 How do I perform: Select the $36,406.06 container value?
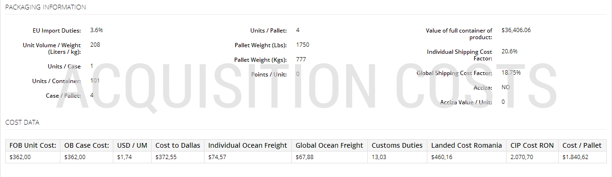pyautogui.click(x=516, y=30)
